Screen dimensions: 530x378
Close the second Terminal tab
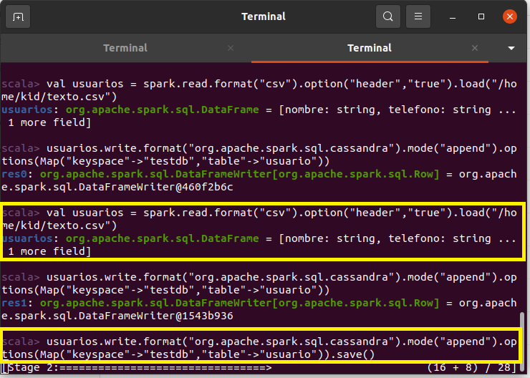475,48
